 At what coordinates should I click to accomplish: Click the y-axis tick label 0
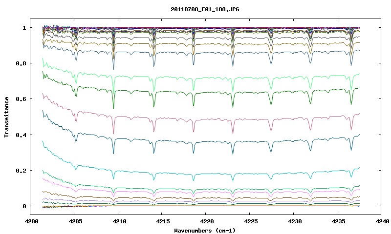coord(24,206)
